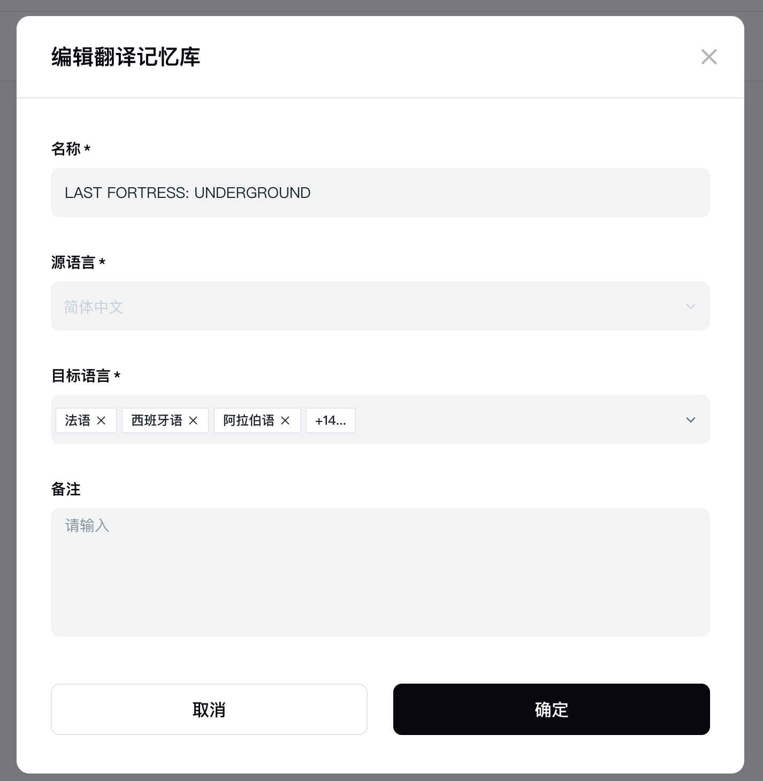Close the 编辑翻译记忆库 dialog
Image resolution: width=763 pixels, height=781 pixels.
point(709,57)
